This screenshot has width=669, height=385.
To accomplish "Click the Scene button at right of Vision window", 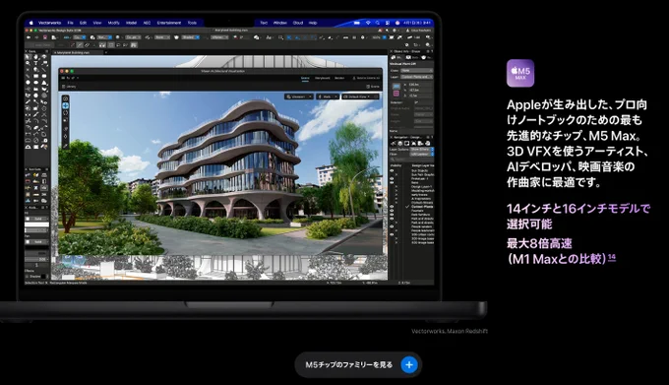I will (x=373, y=87).
